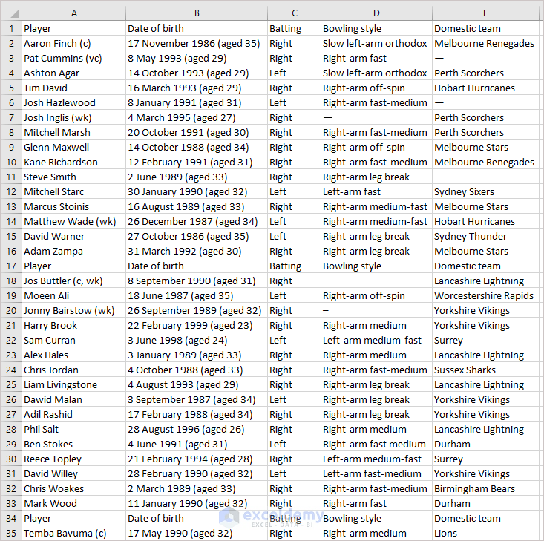Click the Moeen Ali cell
544x541 pixels.
click(x=73, y=295)
